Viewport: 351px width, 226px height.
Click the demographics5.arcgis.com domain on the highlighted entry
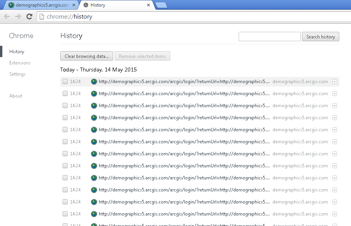300,82
